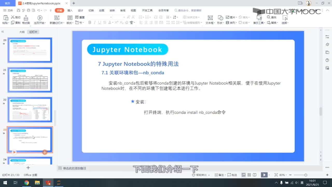Click the Print icon in quick access toolbar
This screenshot has width=332, height=187.
28,10
